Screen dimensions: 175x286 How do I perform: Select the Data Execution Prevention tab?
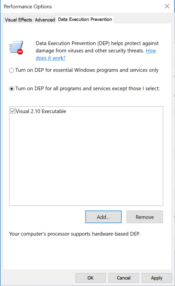(x=85, y=19)
